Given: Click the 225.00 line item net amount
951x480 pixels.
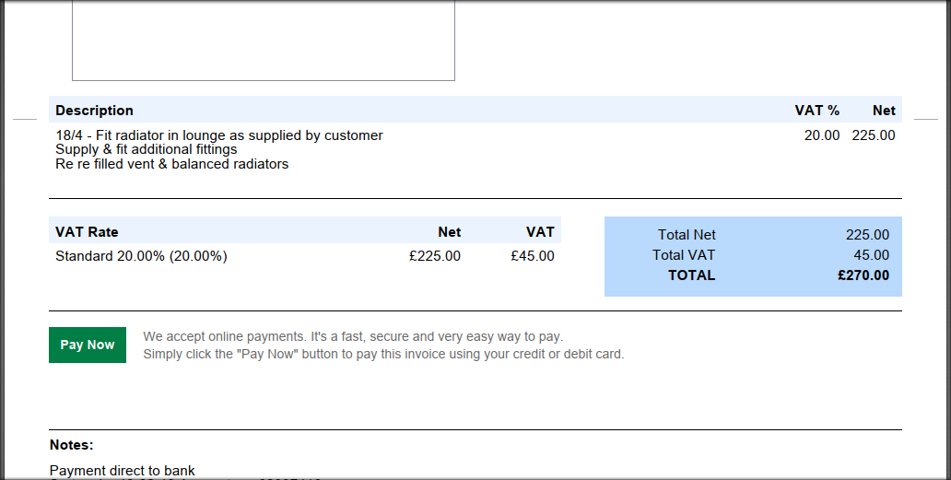Looking at the screenshot, I should click(x=873, y=135).
